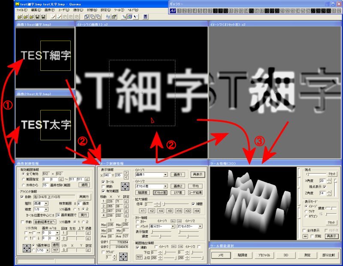Click the second floppy disk save icon
Screen dimensions: 343x266
(x=43, y=17)
